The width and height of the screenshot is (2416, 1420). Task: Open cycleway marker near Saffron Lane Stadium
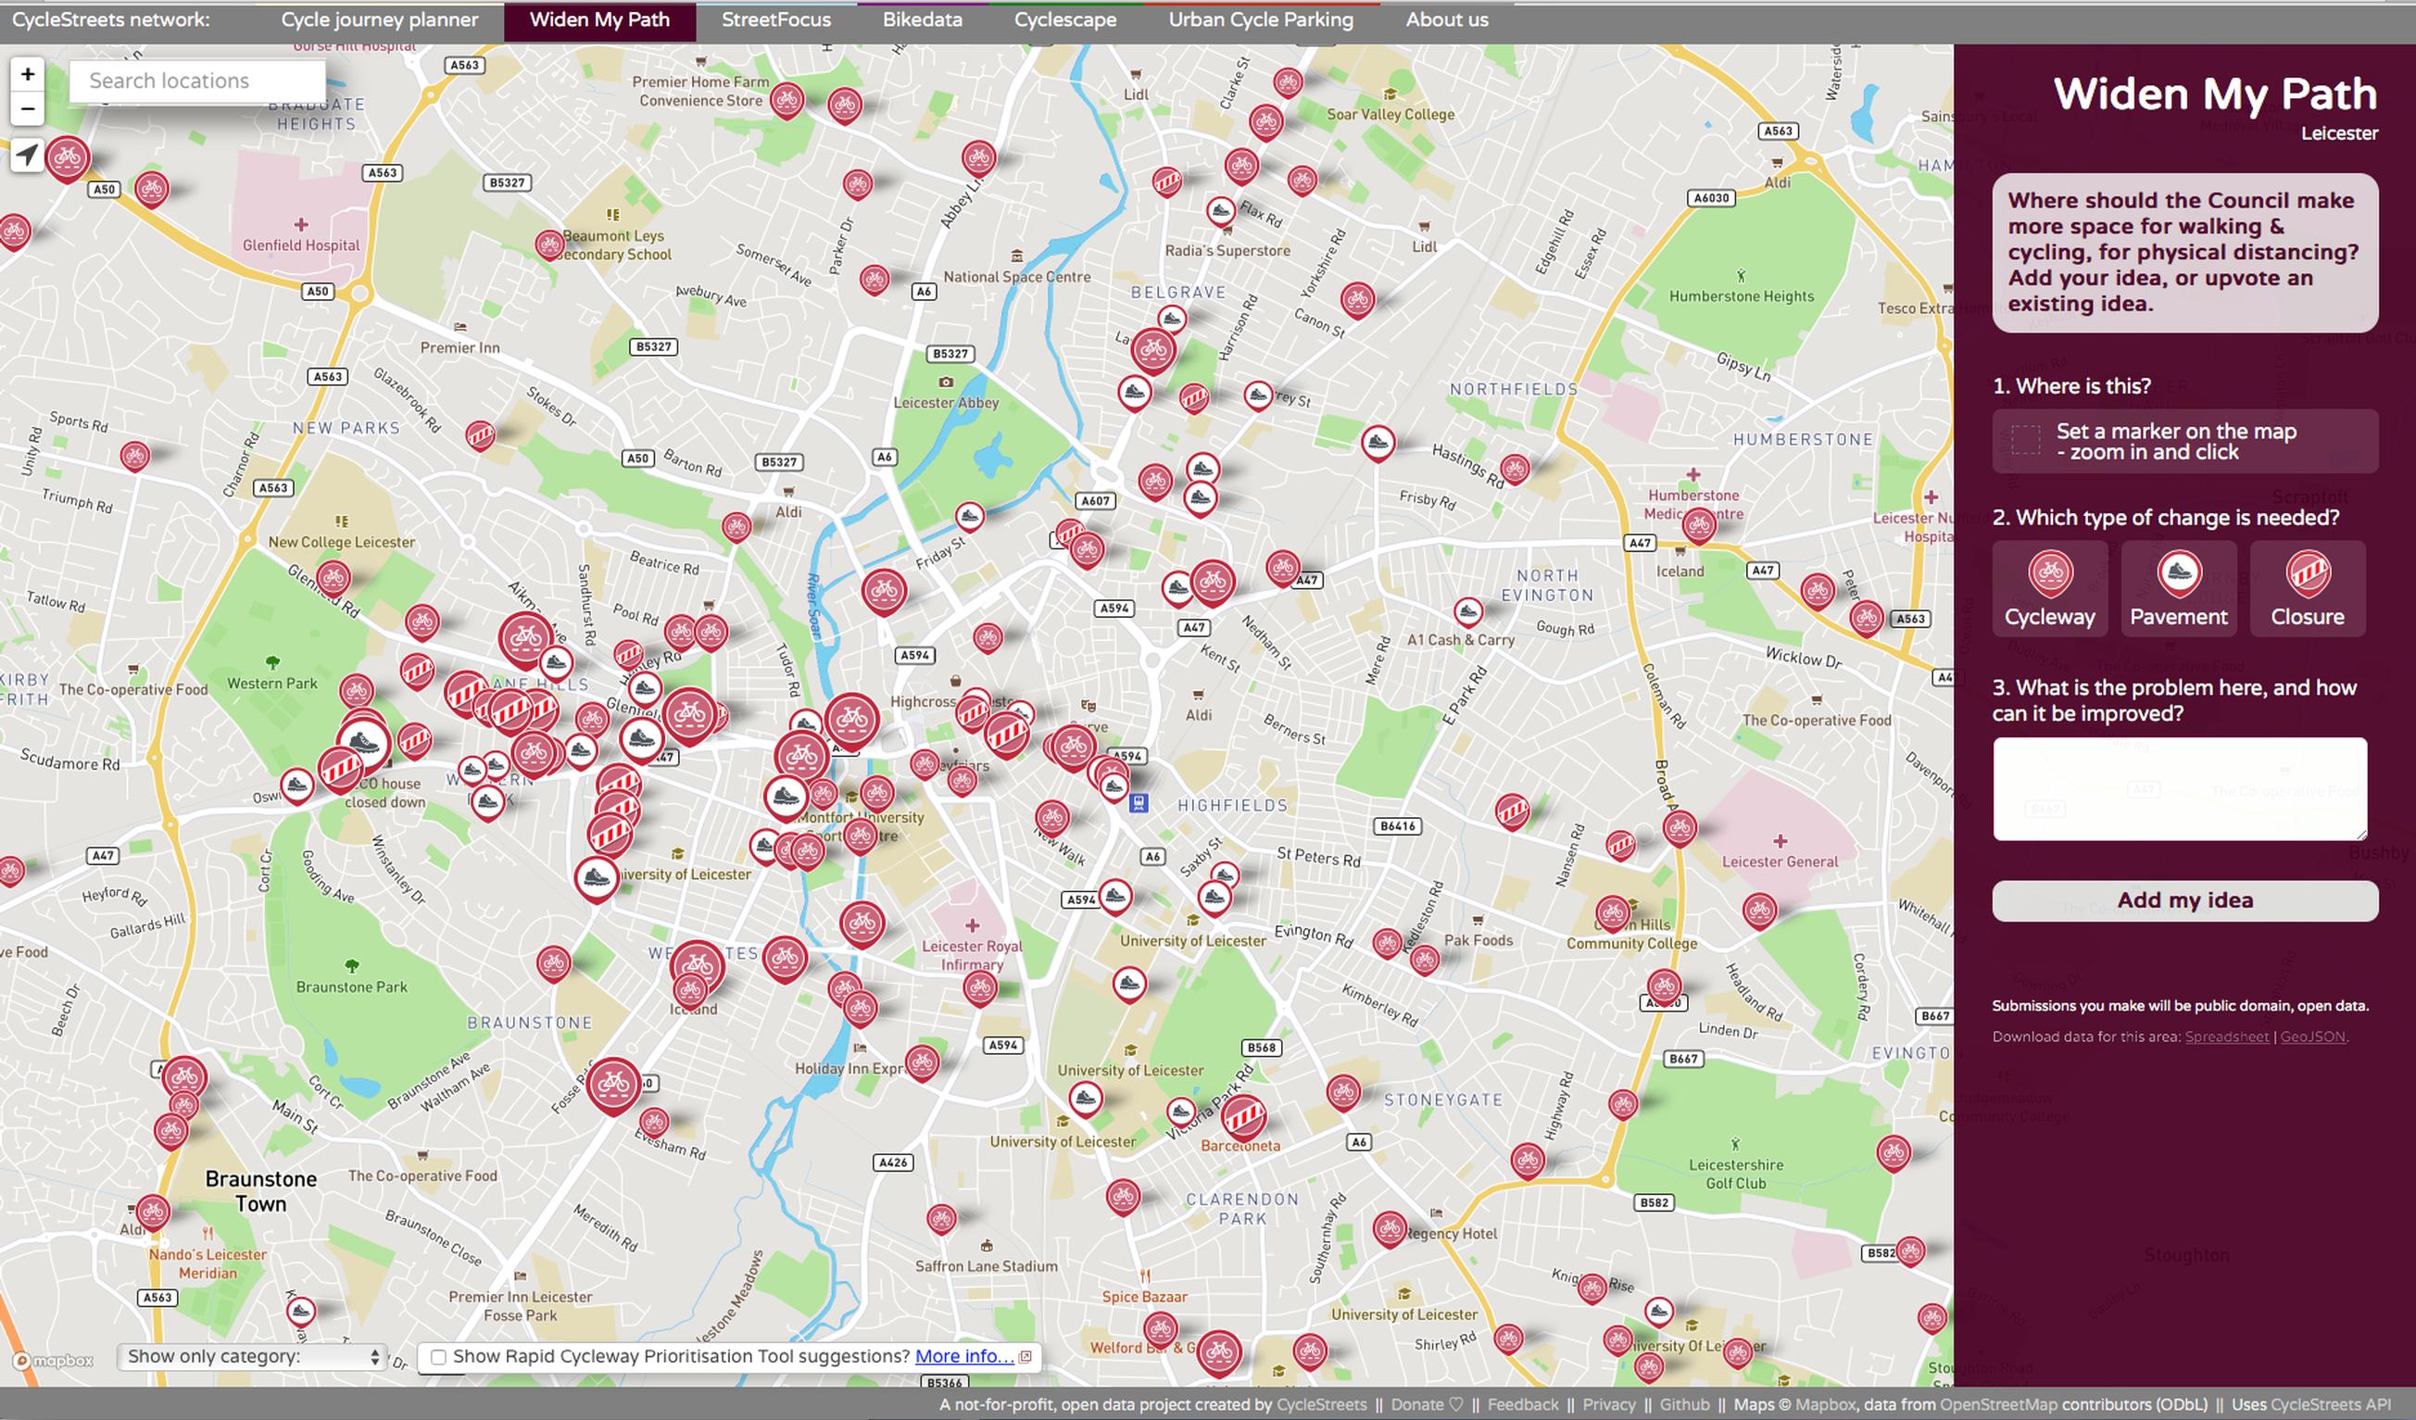point(941,1220)
